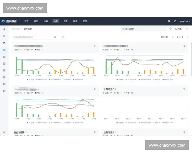
Task: Open the settings gear in top bar
Action: [x=169, y=21]
